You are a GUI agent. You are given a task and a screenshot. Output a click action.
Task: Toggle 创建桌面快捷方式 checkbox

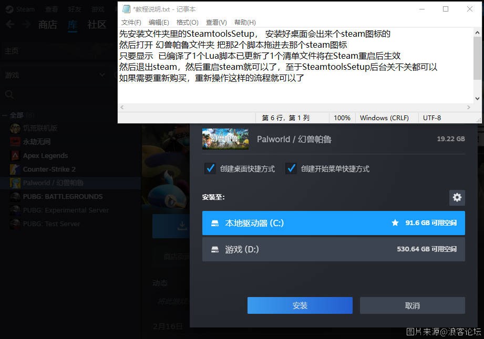pyautogui.click(x=210, y=168)
